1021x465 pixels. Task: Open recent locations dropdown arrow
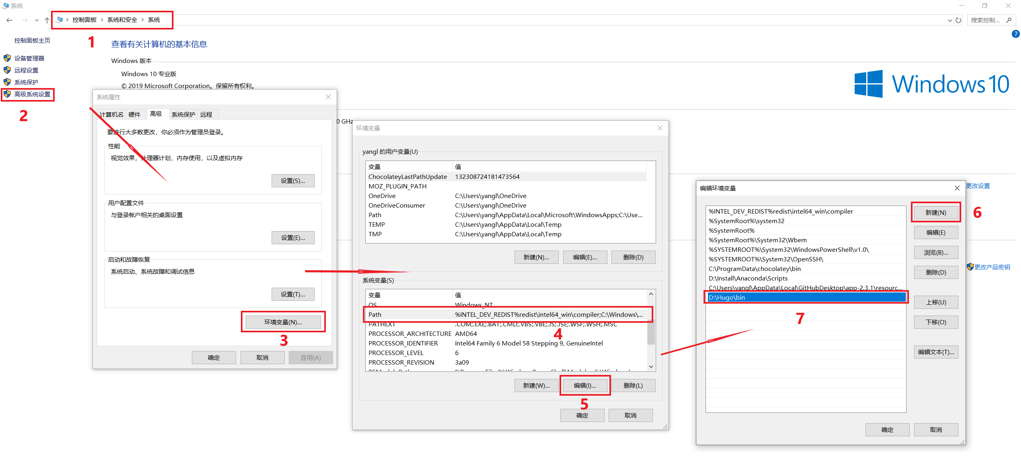(37, 20)
